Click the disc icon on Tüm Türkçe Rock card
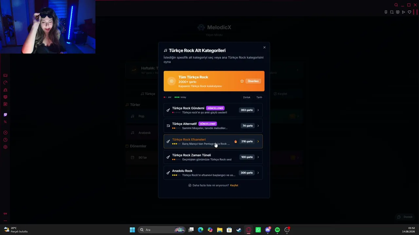Screen dimensions: 419x235 [x=172, y=81]
